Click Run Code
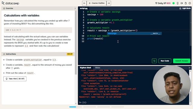Viewport: 193px width, 109px height. click(165, 61)
